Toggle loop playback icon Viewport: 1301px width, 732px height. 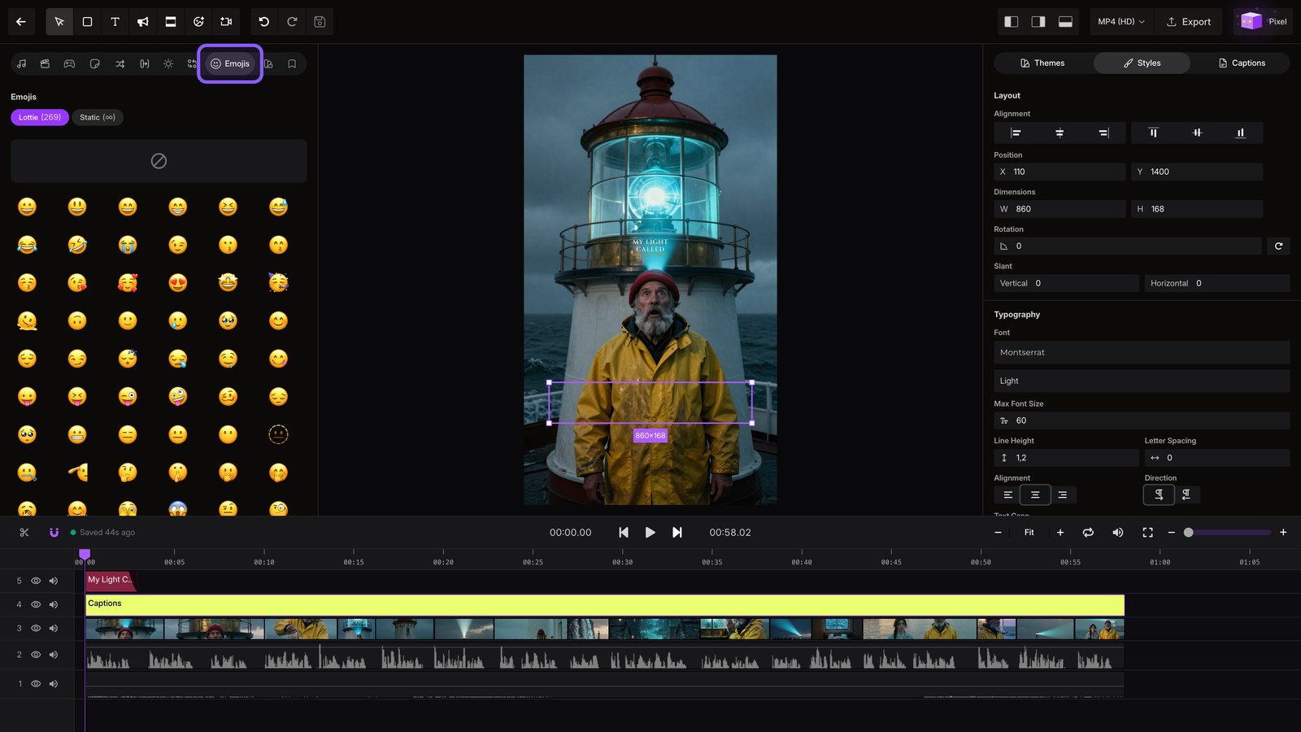coord(1088,533)
